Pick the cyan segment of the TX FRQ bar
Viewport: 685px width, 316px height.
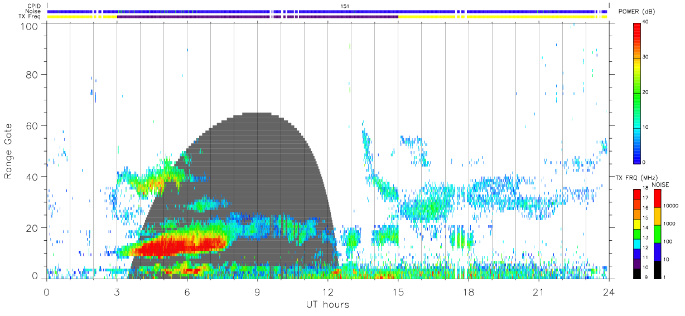[636, 243]
